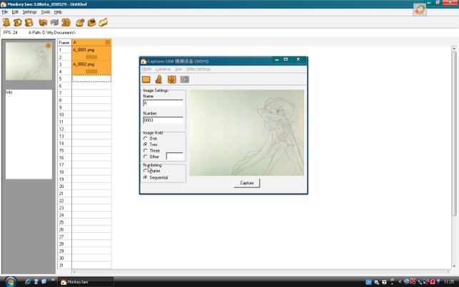This screenshot has height=287, width=459.
Task: Click the orange Undo arrow icon
Action: (x=43, y=22)
